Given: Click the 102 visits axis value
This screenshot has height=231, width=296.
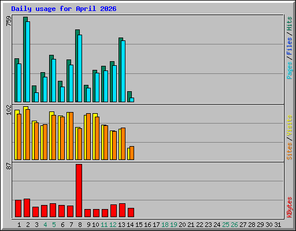Looking at the screenshot, I should pyautogui.click(x=9, y=110).
